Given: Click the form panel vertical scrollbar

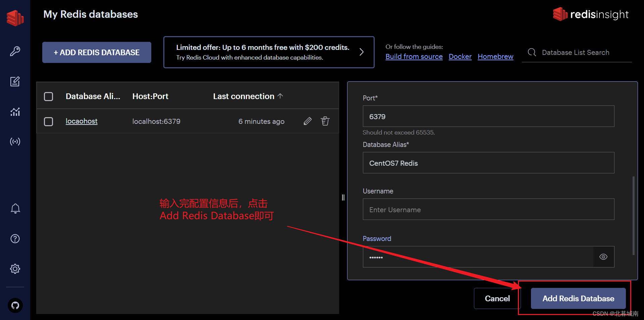Looking at the screenshot, I should 633,216.
